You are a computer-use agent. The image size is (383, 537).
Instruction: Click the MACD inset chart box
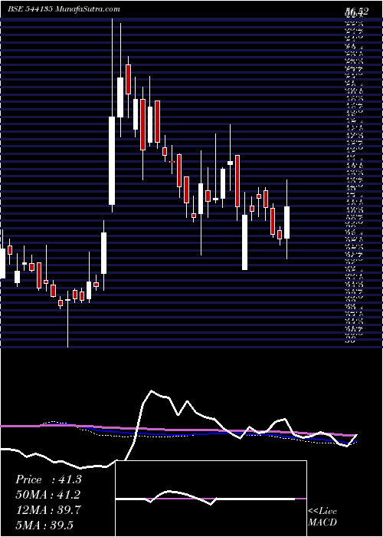tap(211, 499)
